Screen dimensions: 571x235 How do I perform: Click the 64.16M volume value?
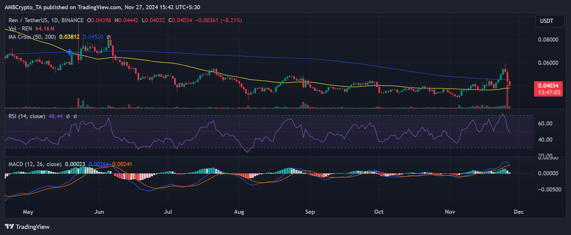point(45,29)
